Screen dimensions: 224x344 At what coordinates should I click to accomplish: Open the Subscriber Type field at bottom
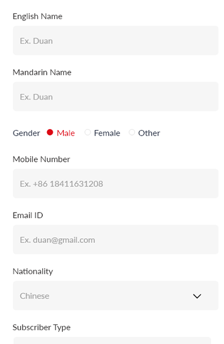[x=112, y=340]
